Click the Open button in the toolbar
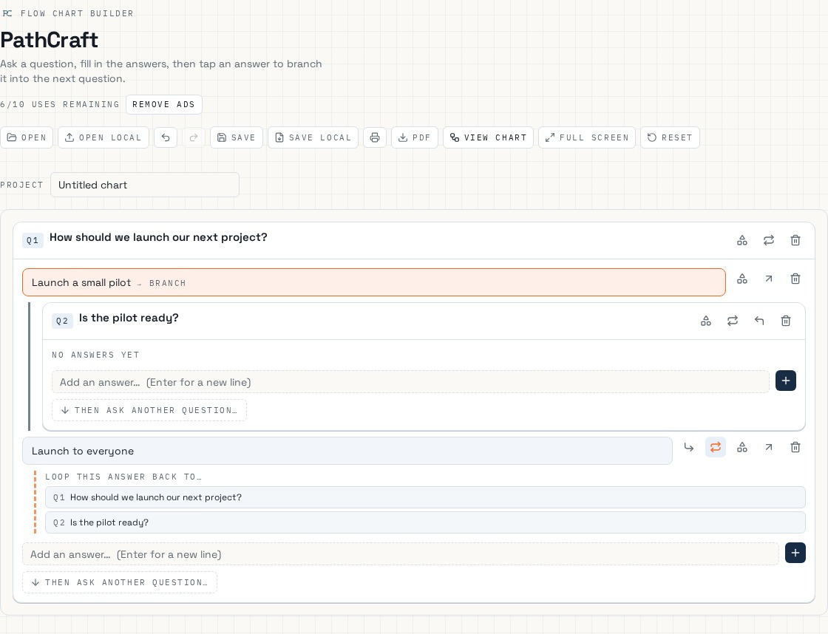Image resolution: width=828 pixels, height=634 pixels. 27,137
